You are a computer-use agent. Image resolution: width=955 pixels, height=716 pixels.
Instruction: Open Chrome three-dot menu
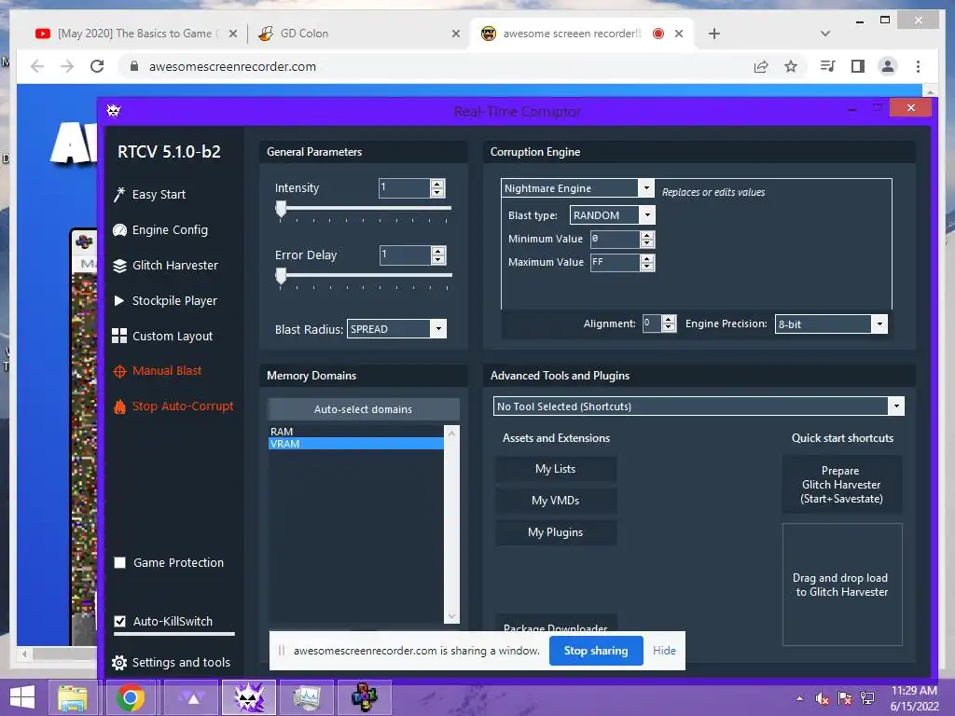918,66
